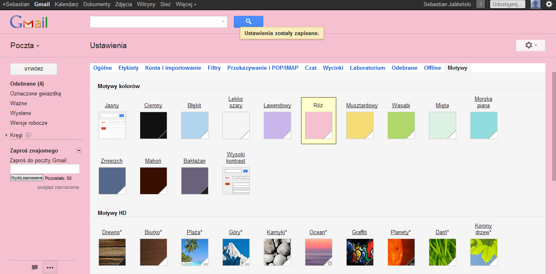Open the Laboratorium tab

pyautogui.click(x=368, y=68)
